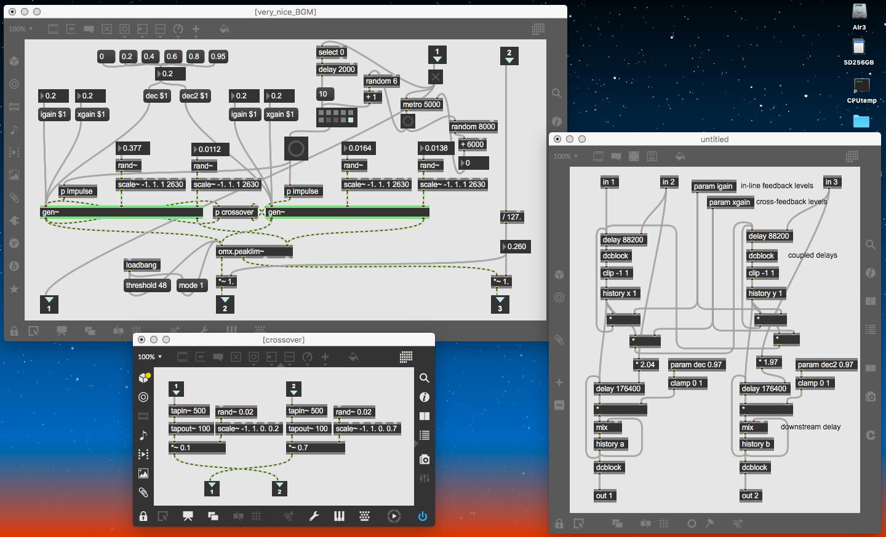Image resolution: width=886 pixels, height=537 pixels.
Task: Toggle the grid in untitled window bottom toolbar
Action: tap(663, 523)
